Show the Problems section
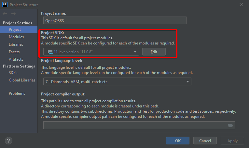The width and height of the screenshot is (249, 148). coord(17,93)
